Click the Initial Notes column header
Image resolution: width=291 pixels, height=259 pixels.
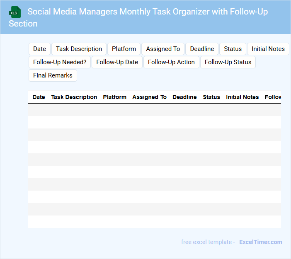click(x=242, y=97)
